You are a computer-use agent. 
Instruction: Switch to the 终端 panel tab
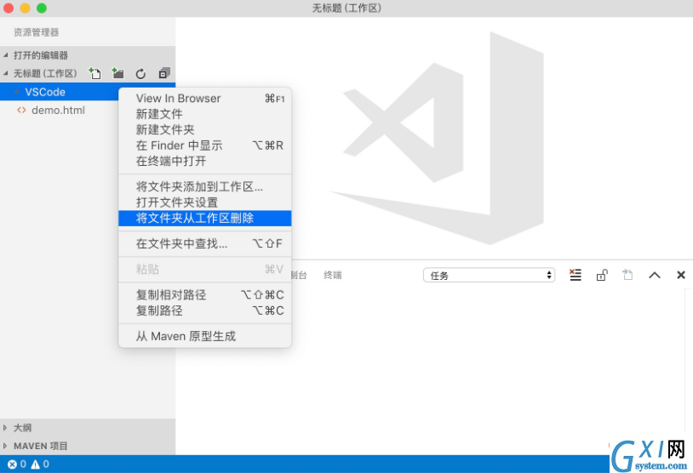tap(332, 275)
